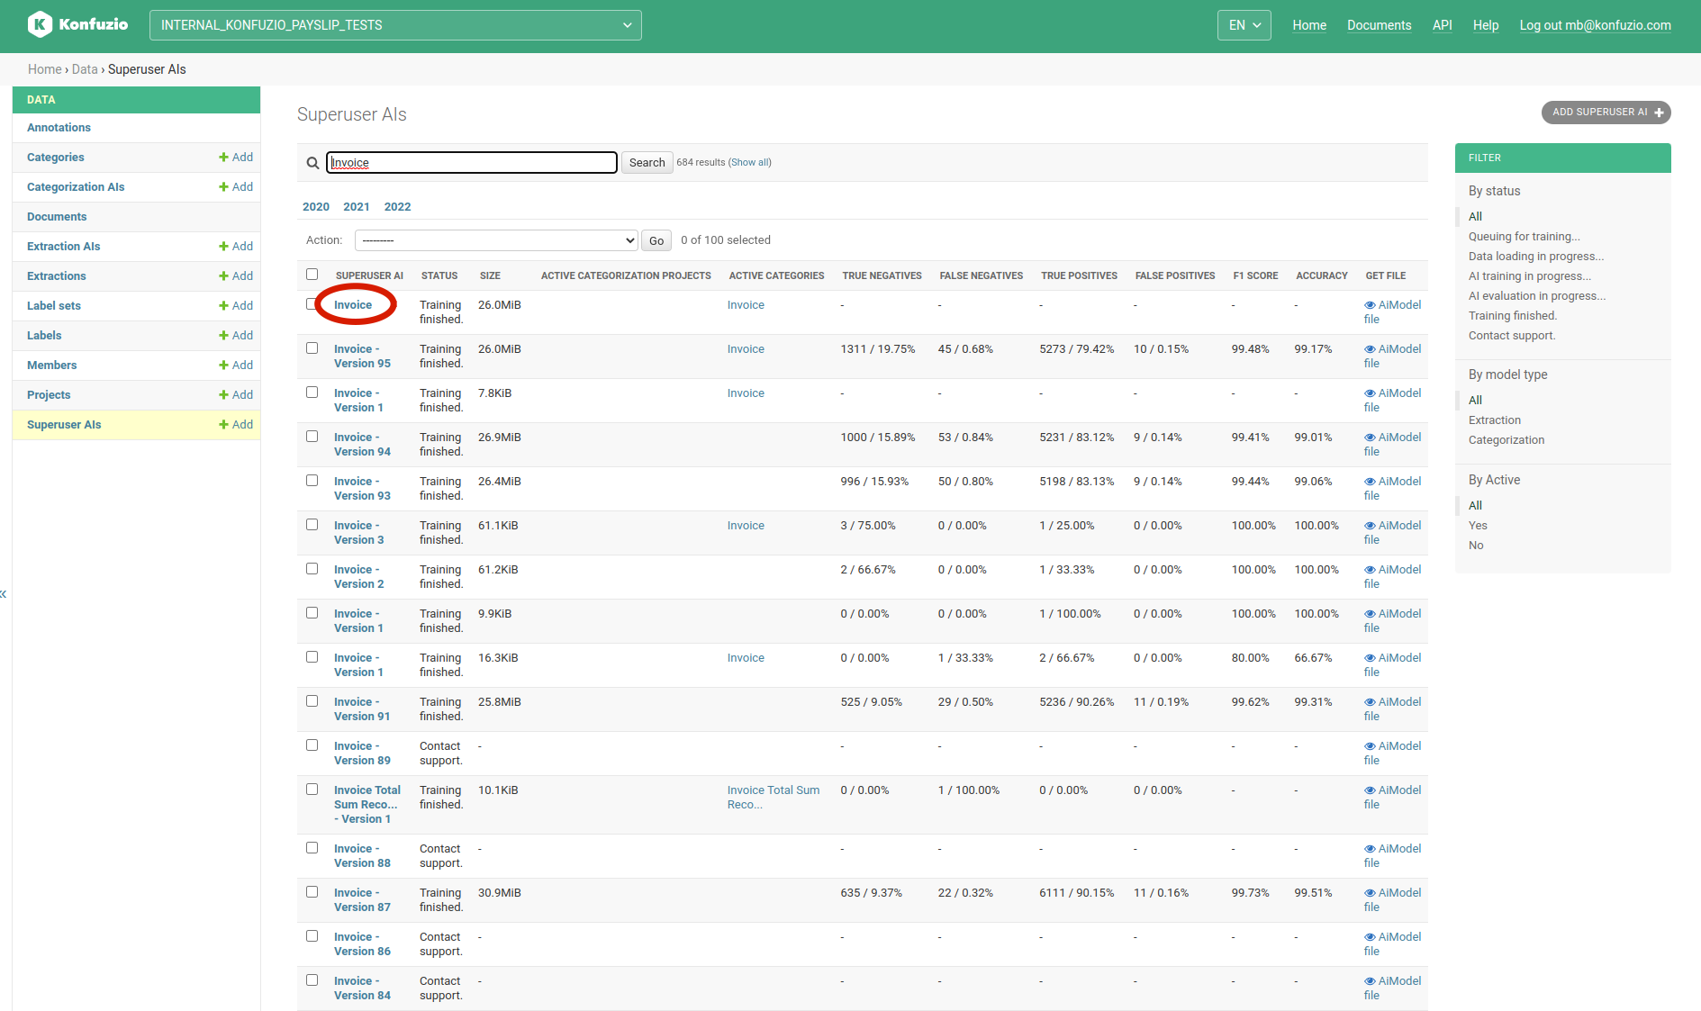The width and height of the screenshot is (1701, 1011).
Task: Click the search magnifier icon
Action: click(312, 163)
